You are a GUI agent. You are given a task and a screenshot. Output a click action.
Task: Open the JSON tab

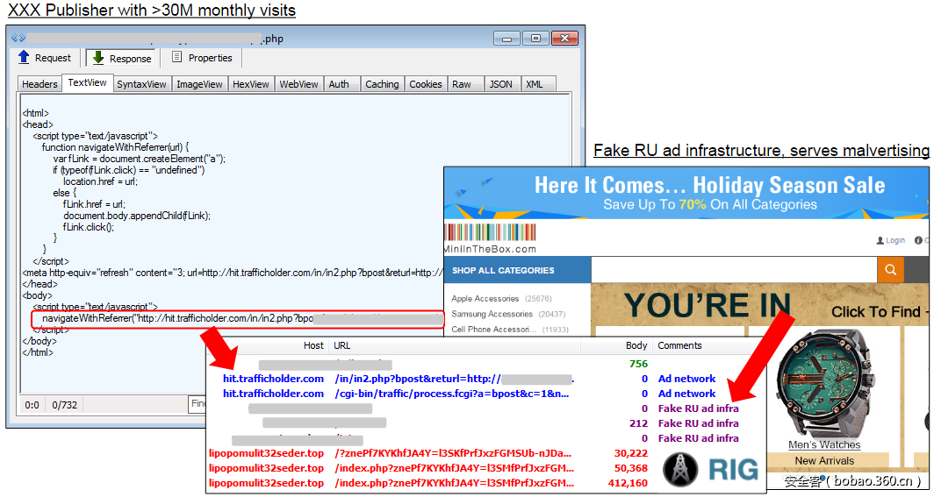(x=500, y=84)
